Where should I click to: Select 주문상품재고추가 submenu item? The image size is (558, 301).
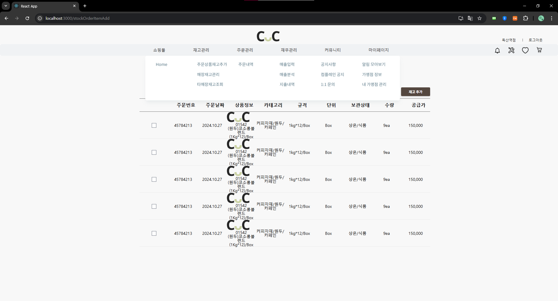[x=212, y=64]
